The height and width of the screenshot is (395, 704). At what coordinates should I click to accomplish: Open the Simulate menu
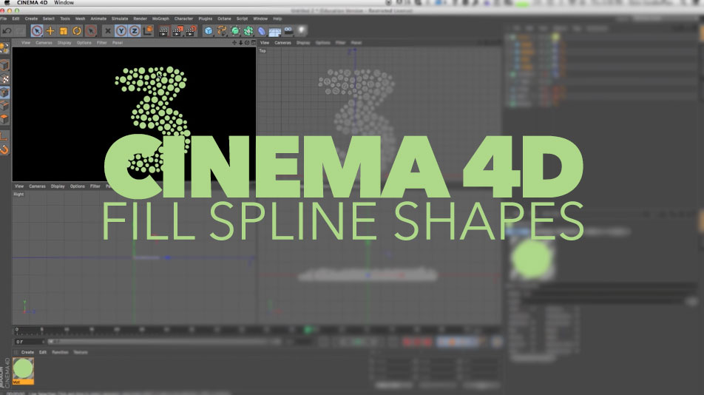(x=120, y=18)
